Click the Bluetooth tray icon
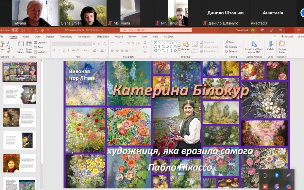This screenshot has height=190, width=304. tap(277, 175)
